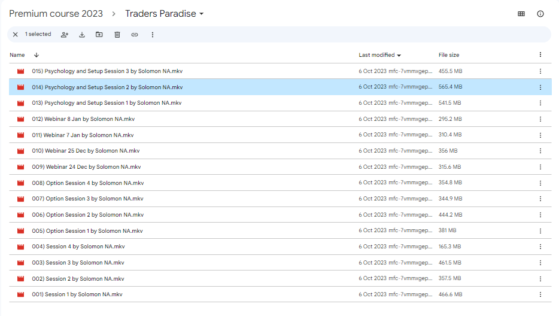Click the trash Delete icon
Screen dimensions: 559x316
(117, 35)
